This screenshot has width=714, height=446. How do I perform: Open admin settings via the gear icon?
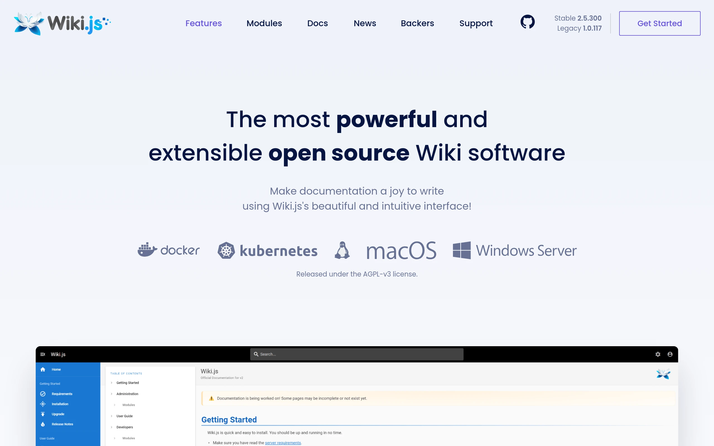pos(658,354)
